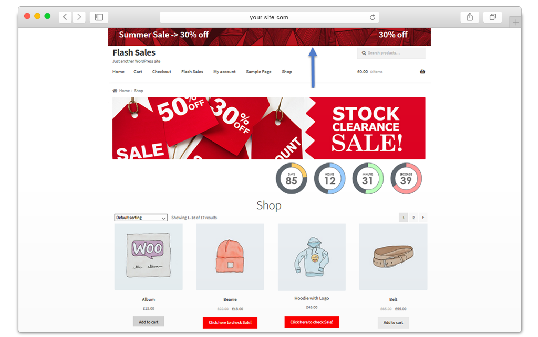Click Beanie's check Sale button

coord(230,323)
